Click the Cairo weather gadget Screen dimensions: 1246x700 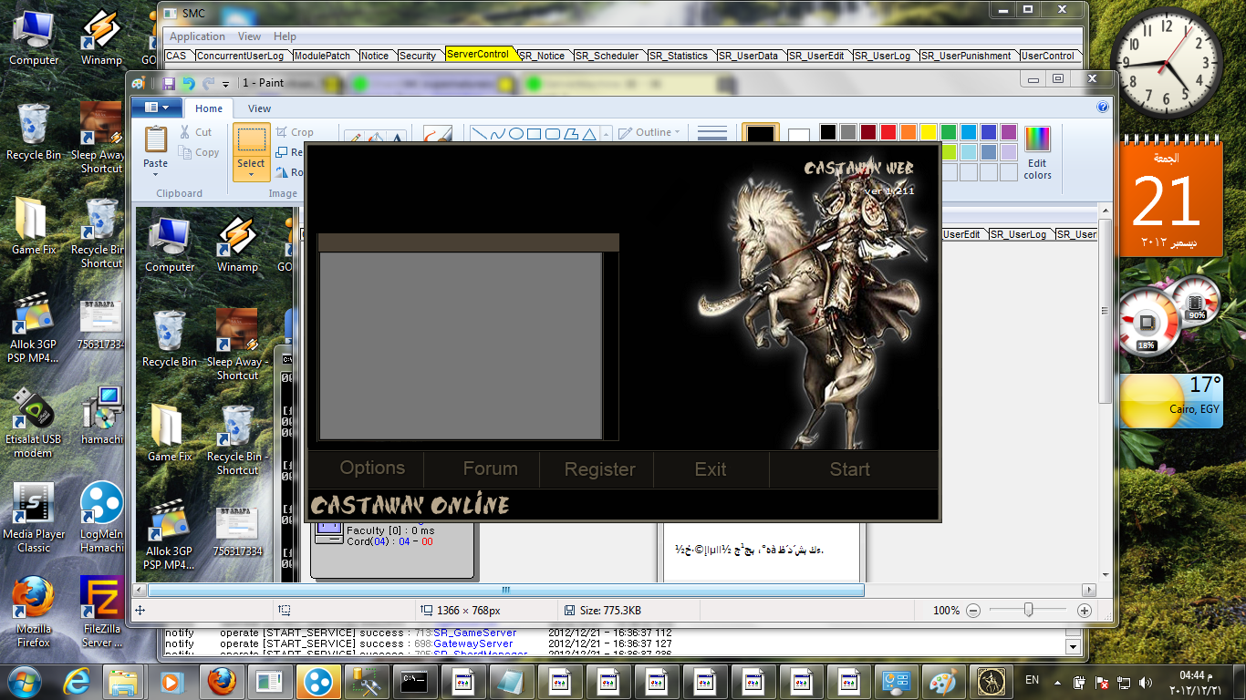pyautogui.click(x=1169, y=400)
